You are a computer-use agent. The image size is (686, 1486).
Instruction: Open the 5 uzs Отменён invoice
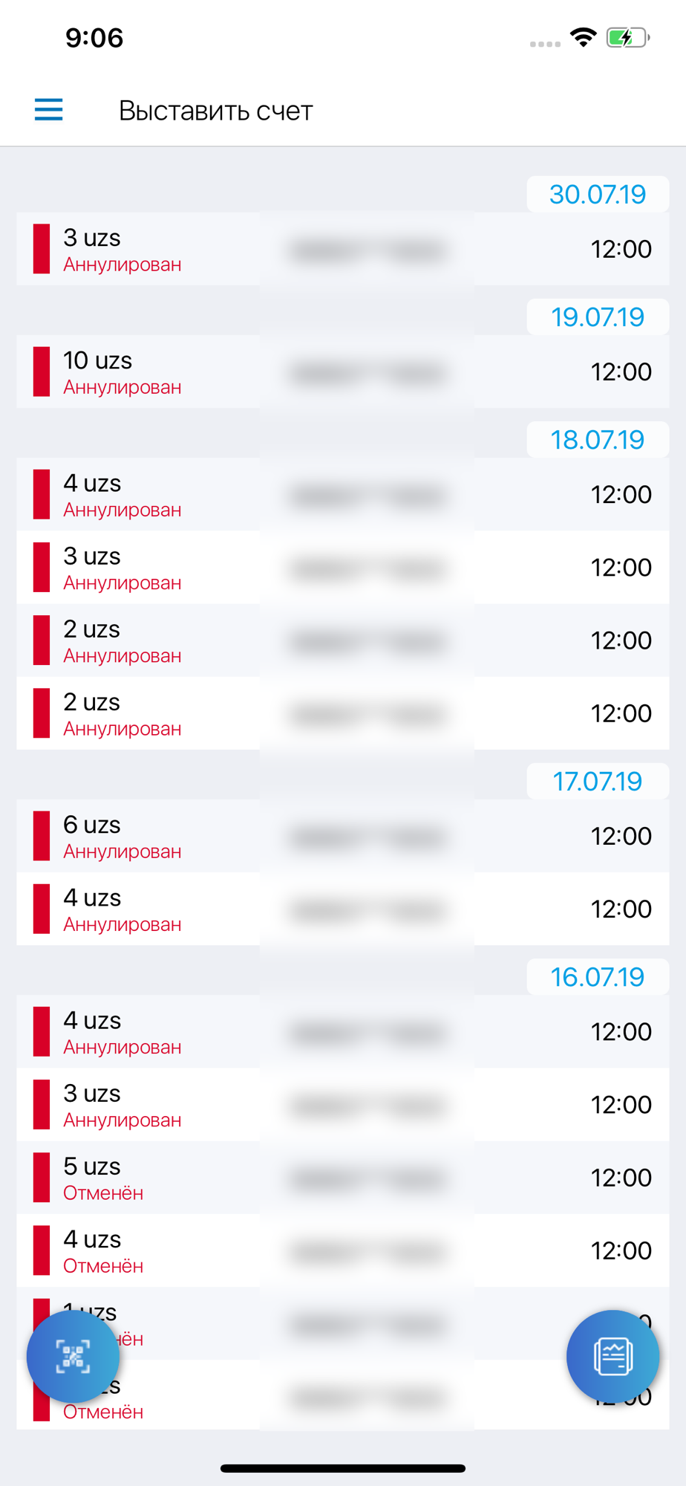pos(343,1178)
